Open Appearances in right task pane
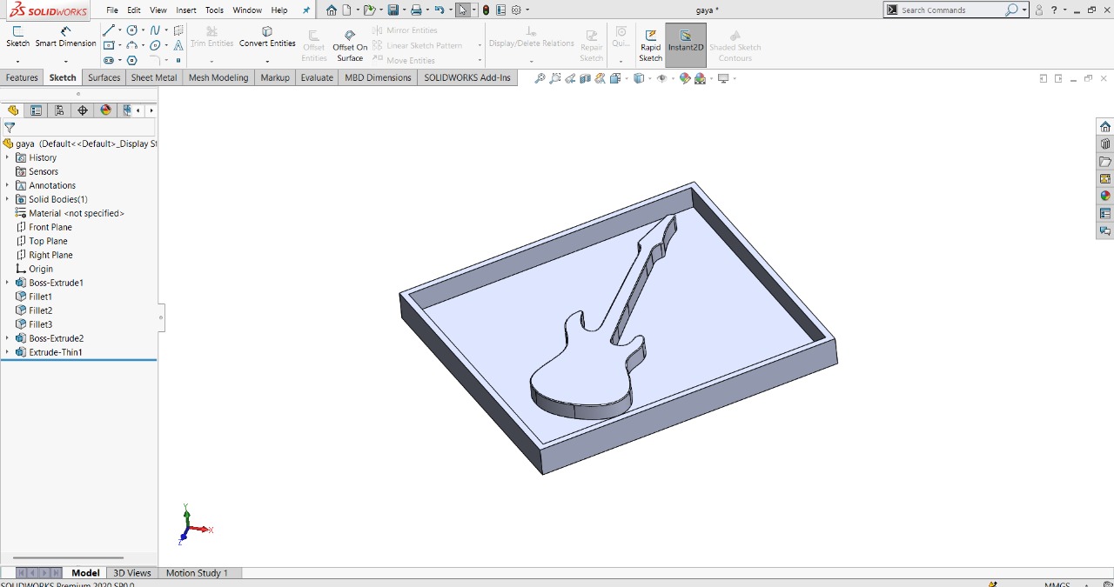The height and width of the screenshot is (587, 1114). [1105, 196]
